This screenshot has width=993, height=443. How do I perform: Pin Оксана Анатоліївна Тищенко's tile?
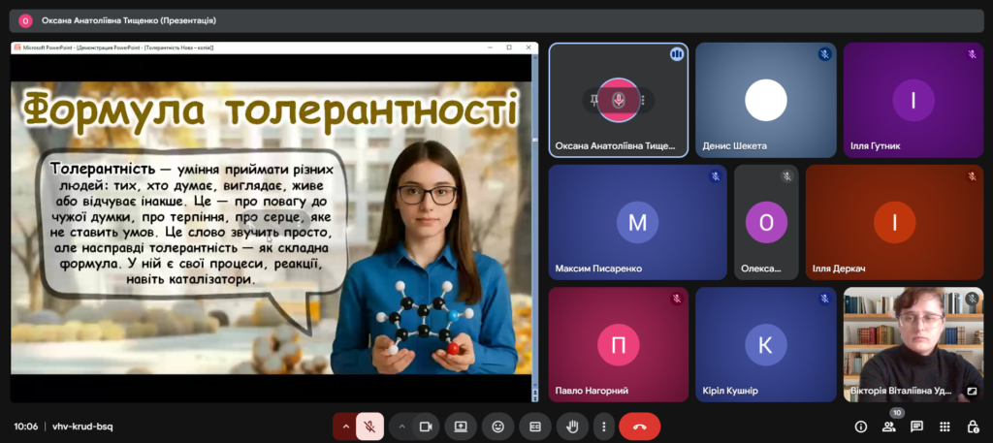593,100
